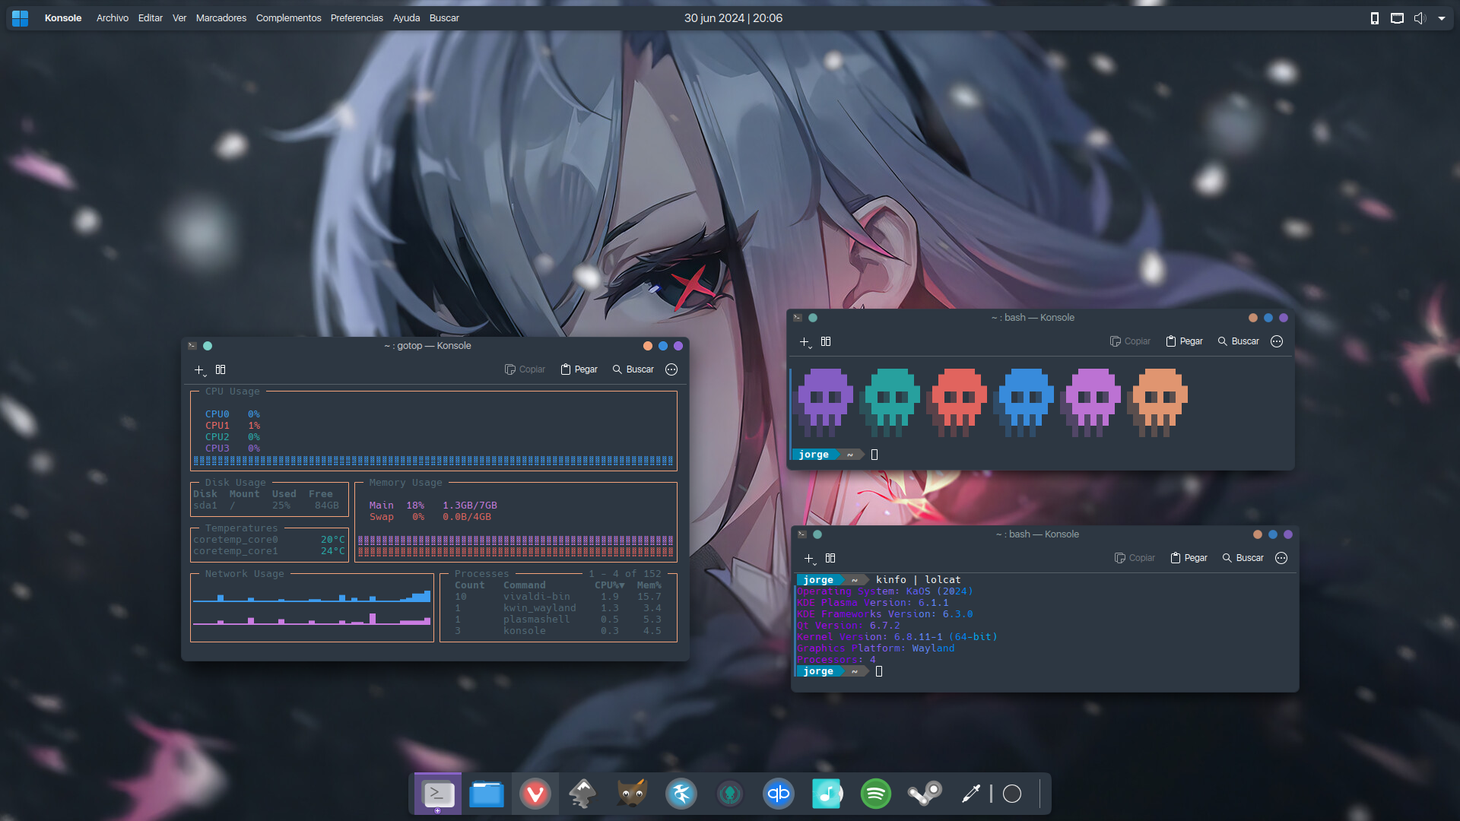Click the kwin_wayland process row in gotop
The height and width of the screenshot is (821, 1460).
pyautogui.click(x=558, y=608)
